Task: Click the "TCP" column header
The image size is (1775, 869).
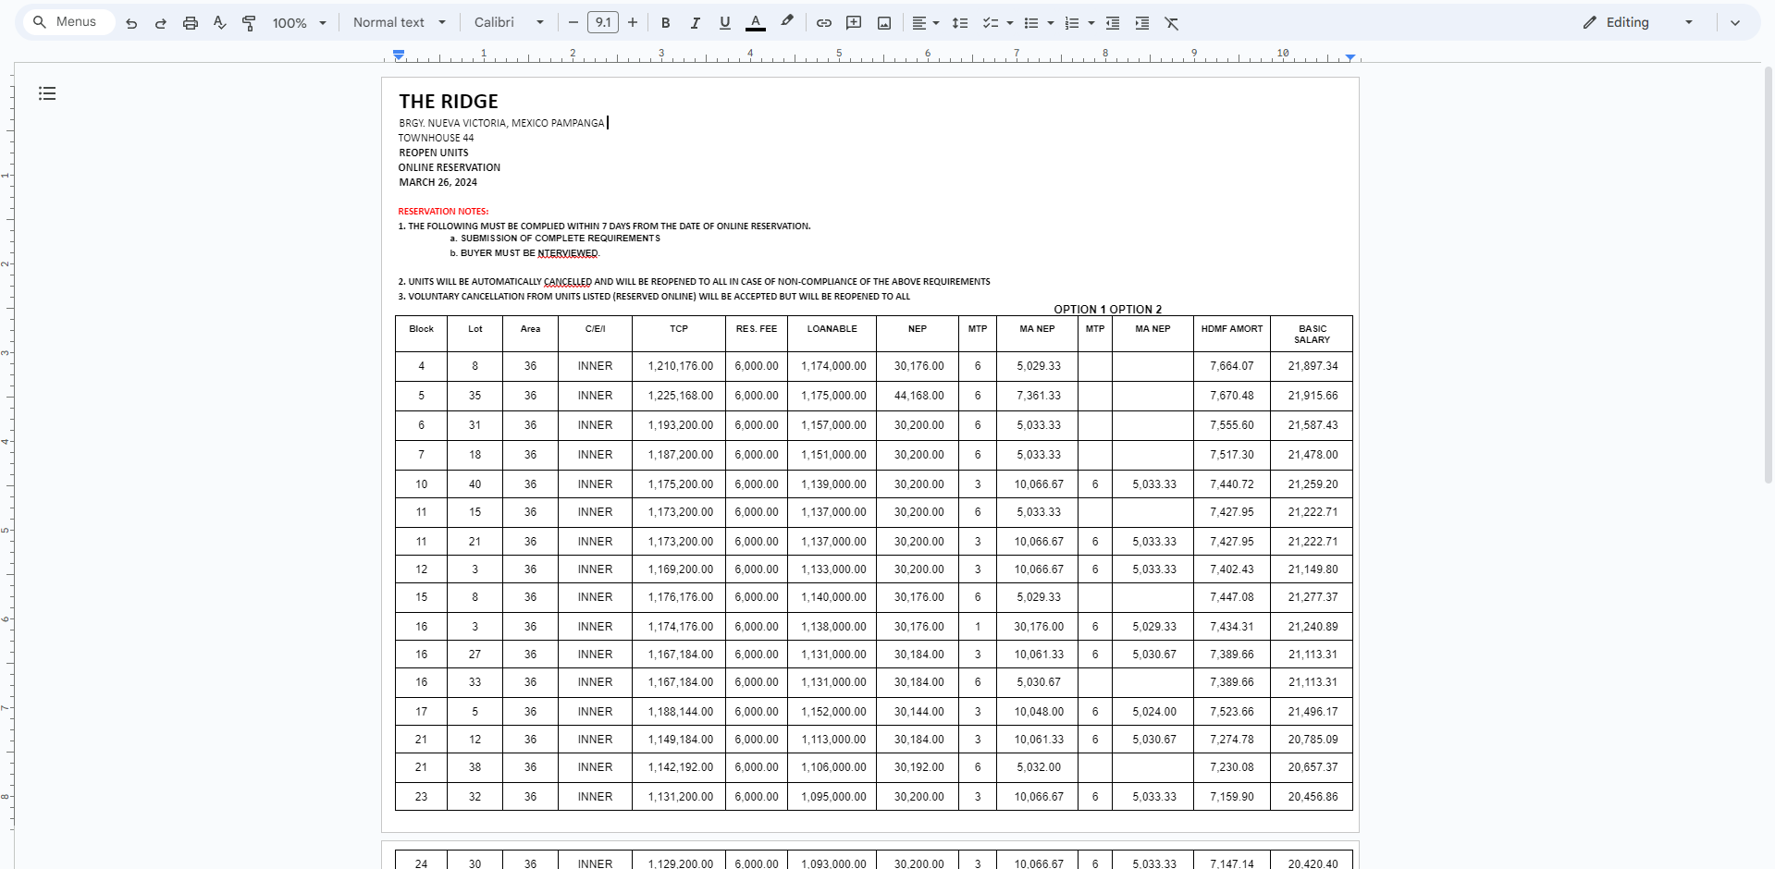Action: point(679,329)
